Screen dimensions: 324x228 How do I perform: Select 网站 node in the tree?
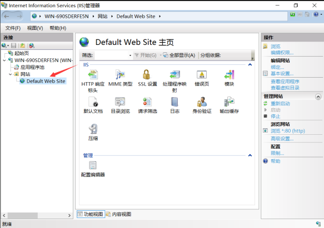[x=25, y=74]
